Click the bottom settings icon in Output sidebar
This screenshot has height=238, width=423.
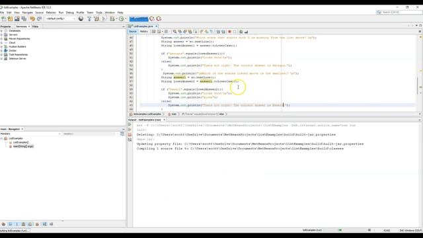[x=130, y=139]
